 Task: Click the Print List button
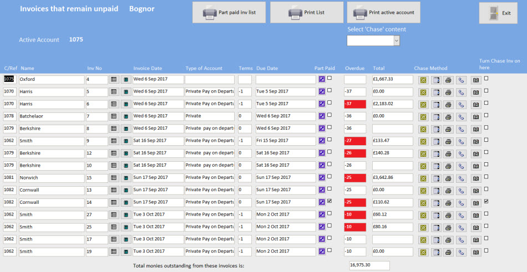[x=307, y=12]
